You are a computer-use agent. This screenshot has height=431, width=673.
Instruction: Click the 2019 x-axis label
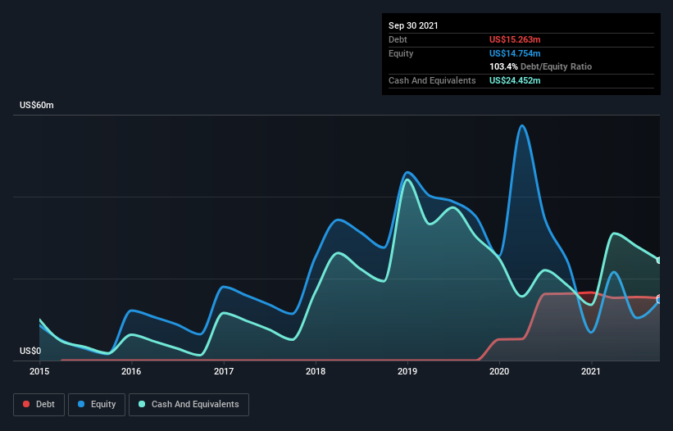[x=407, y=371]
